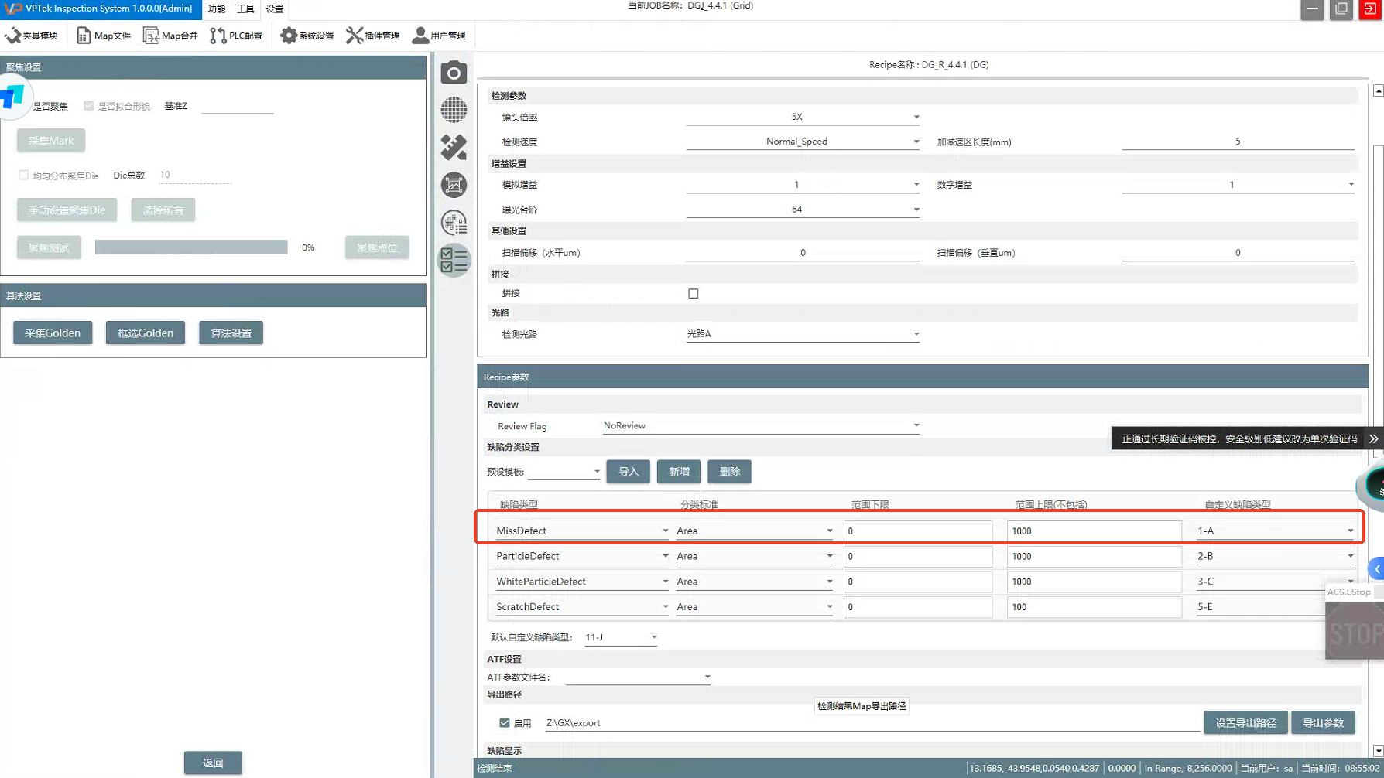Toggle the 启用 export path checkbox
Viewport: 1384px width, 778px height.
coord(505,723)
